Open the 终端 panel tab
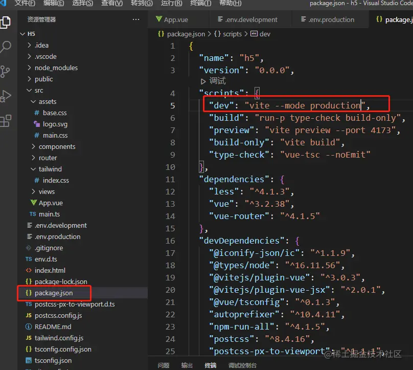The width and height of the screenshot is (413, 370). (211, 365)
